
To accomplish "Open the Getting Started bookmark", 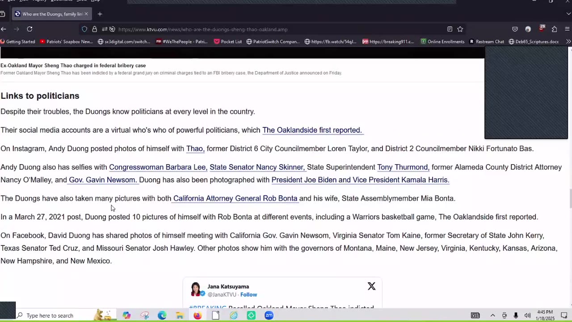I will [x=17, y=42].
